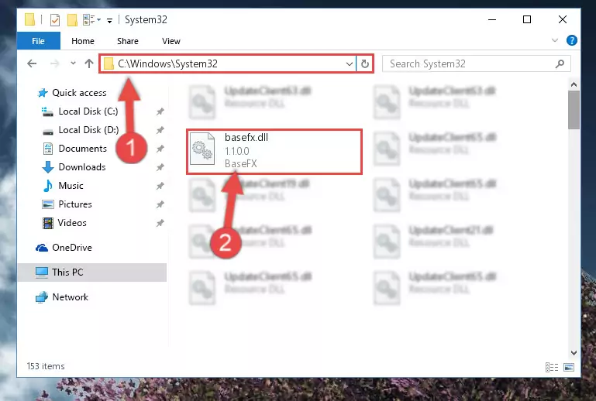Go forward with the right arrow
Viewport: 596px width, 401px height.
pos(55,63)
